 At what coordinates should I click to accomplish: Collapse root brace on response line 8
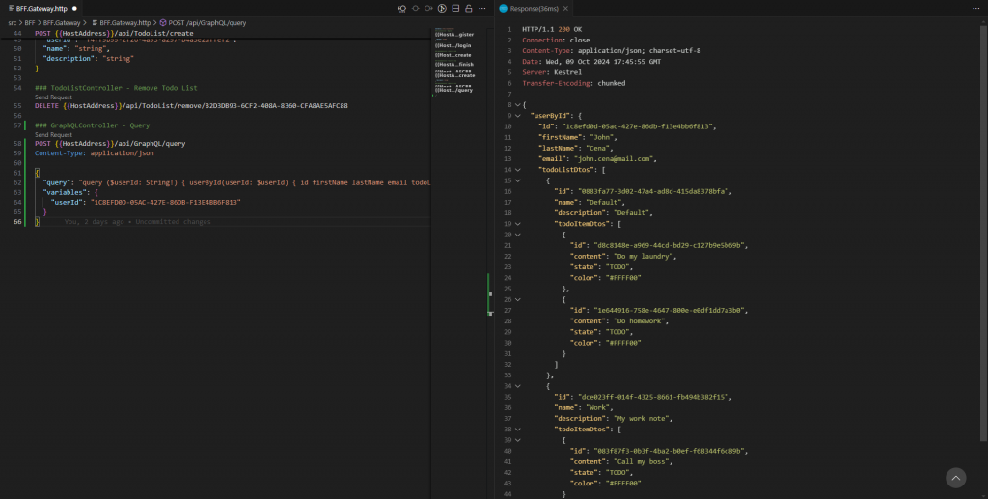517,104
